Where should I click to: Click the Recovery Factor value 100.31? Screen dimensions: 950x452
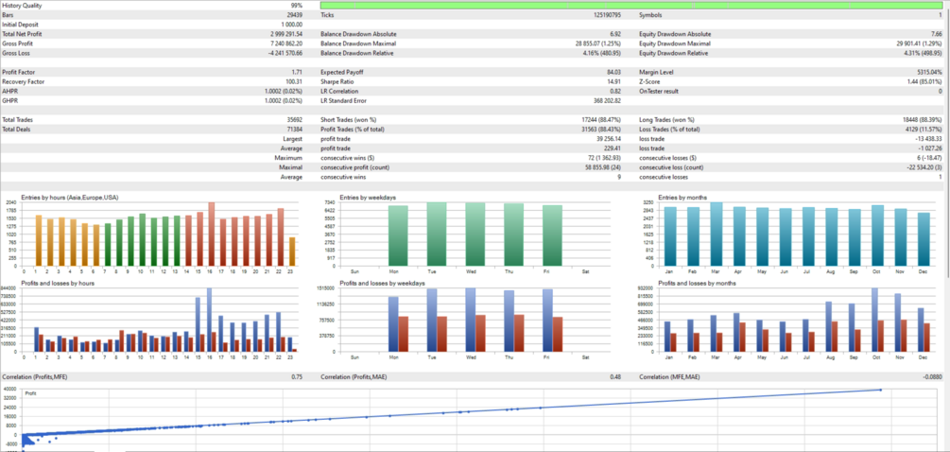[294, 82]
